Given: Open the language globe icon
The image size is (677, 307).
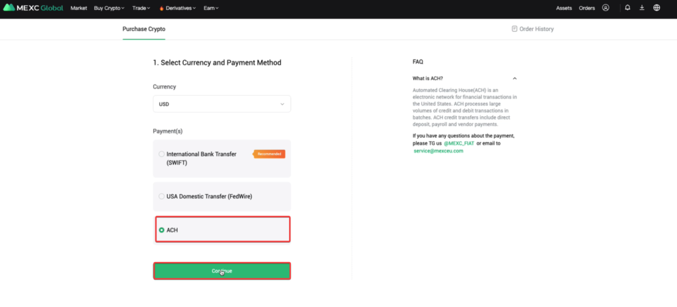Looking at the screenshot, I should (x=657, y=8).
